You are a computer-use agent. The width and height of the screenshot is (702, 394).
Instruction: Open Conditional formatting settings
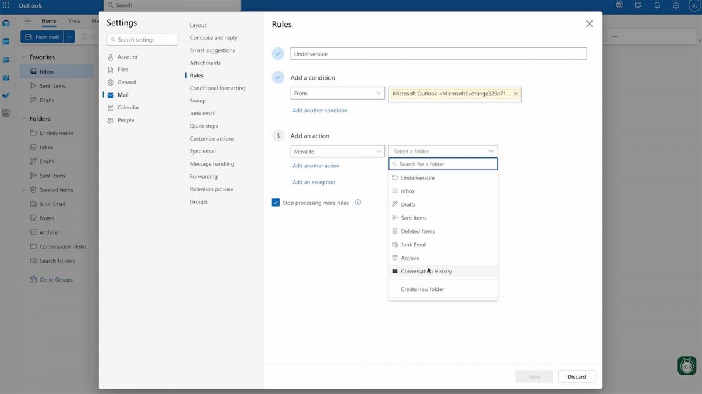(x=218, y=88)
